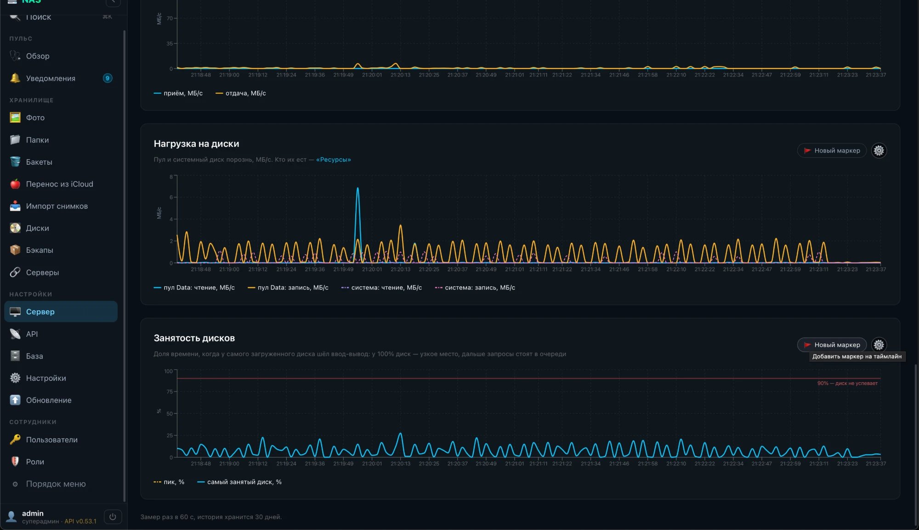The image size is (919, 530).
Task: Open the Фото section
Action: click(x=61, y=117)
